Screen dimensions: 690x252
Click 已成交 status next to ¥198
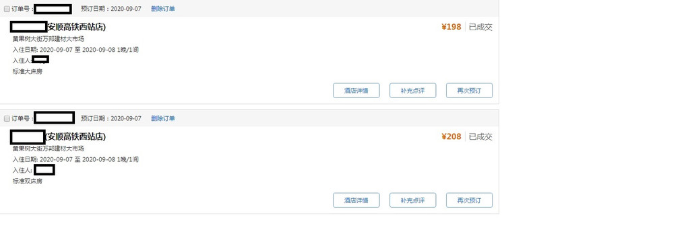(x=480, y=28)
